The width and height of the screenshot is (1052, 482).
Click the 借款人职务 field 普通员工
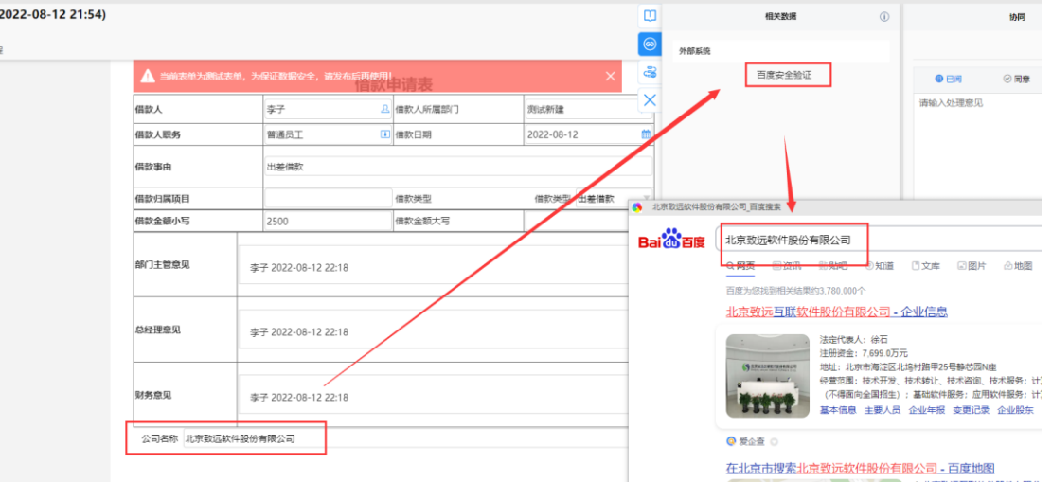pyautogui.click(x=328, y=134)
